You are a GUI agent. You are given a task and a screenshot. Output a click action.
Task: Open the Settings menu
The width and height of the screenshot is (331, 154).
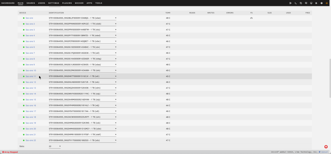tap(54, 3)
